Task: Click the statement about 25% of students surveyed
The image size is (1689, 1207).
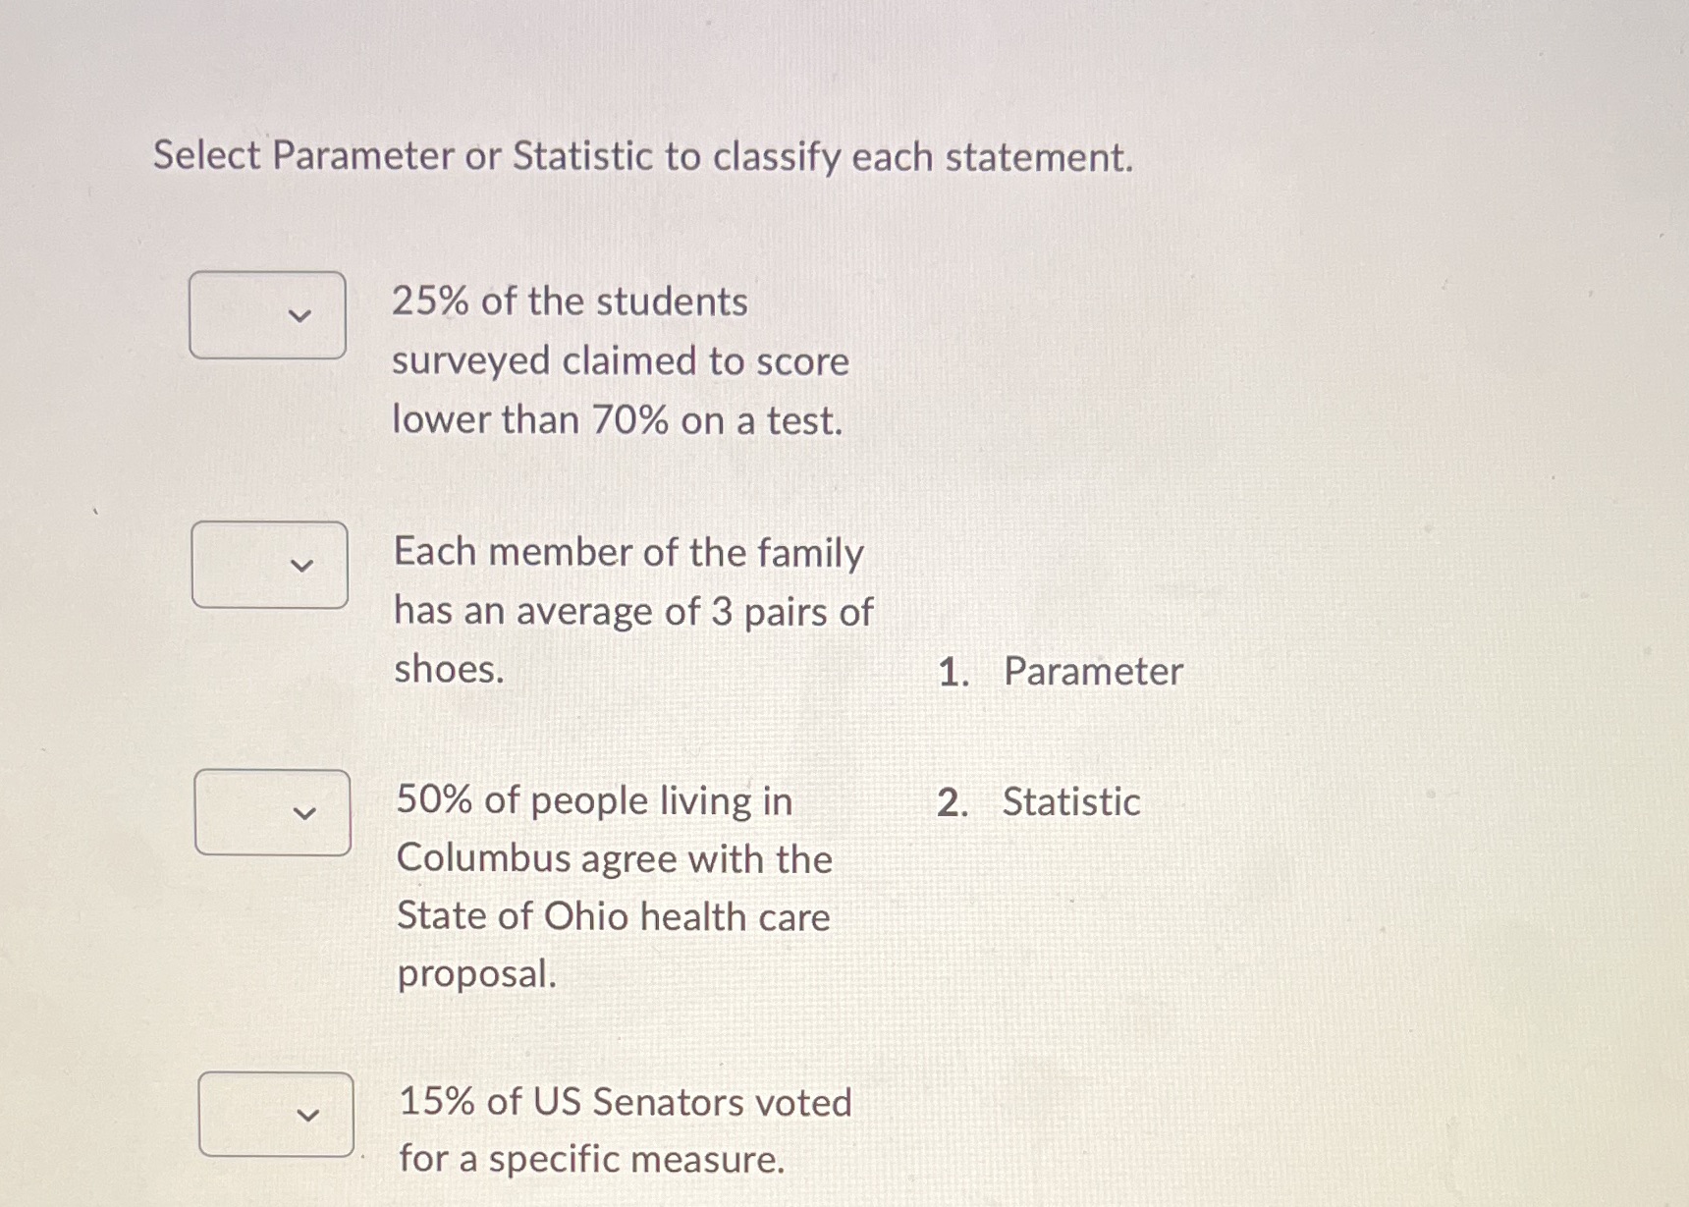Action: point(619,360)
